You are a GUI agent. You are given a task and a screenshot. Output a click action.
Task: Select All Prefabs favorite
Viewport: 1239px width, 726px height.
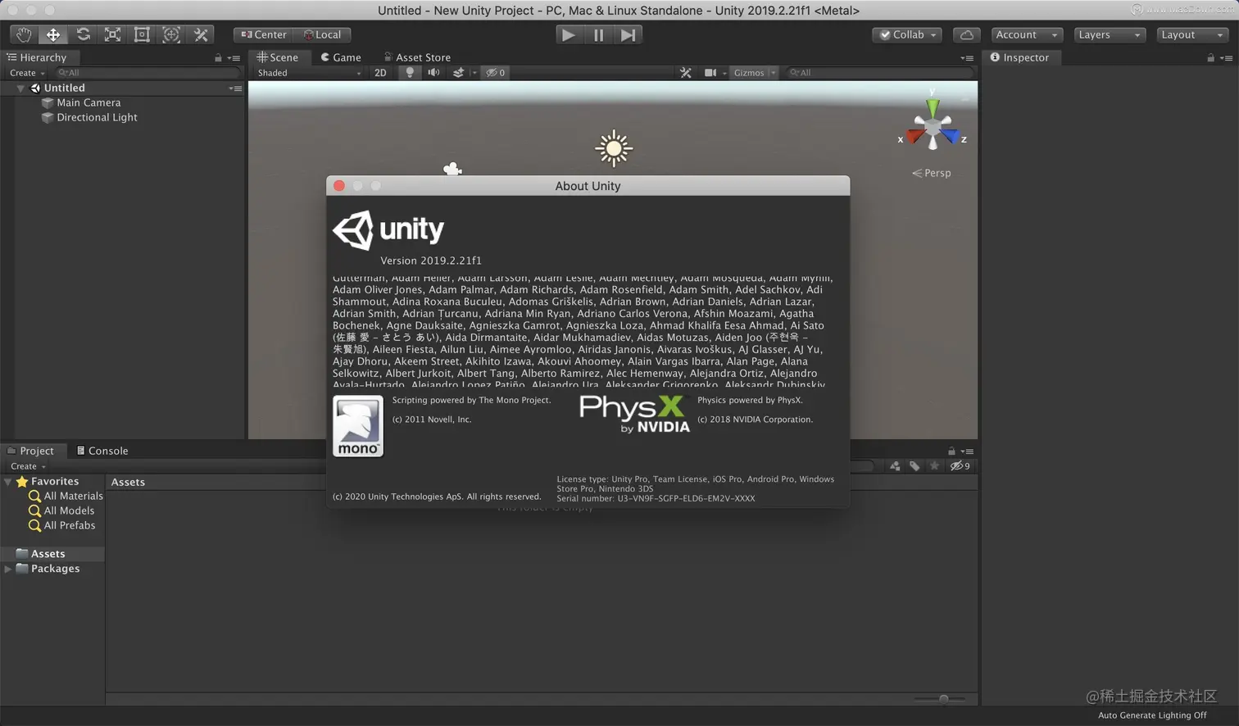[61, 525]
